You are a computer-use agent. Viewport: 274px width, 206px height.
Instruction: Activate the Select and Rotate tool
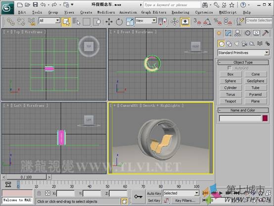pyautogui.click(x=119, y=22)
